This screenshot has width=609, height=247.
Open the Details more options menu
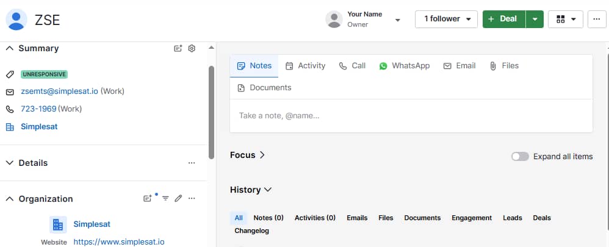pos(192,163)
